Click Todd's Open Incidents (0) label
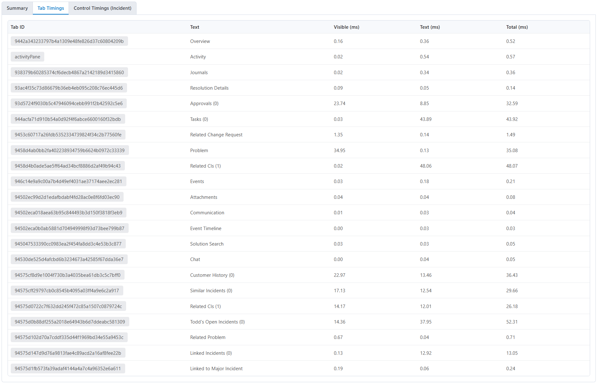The height and width of the screenshot is (386, 598). tap(217, 322)
